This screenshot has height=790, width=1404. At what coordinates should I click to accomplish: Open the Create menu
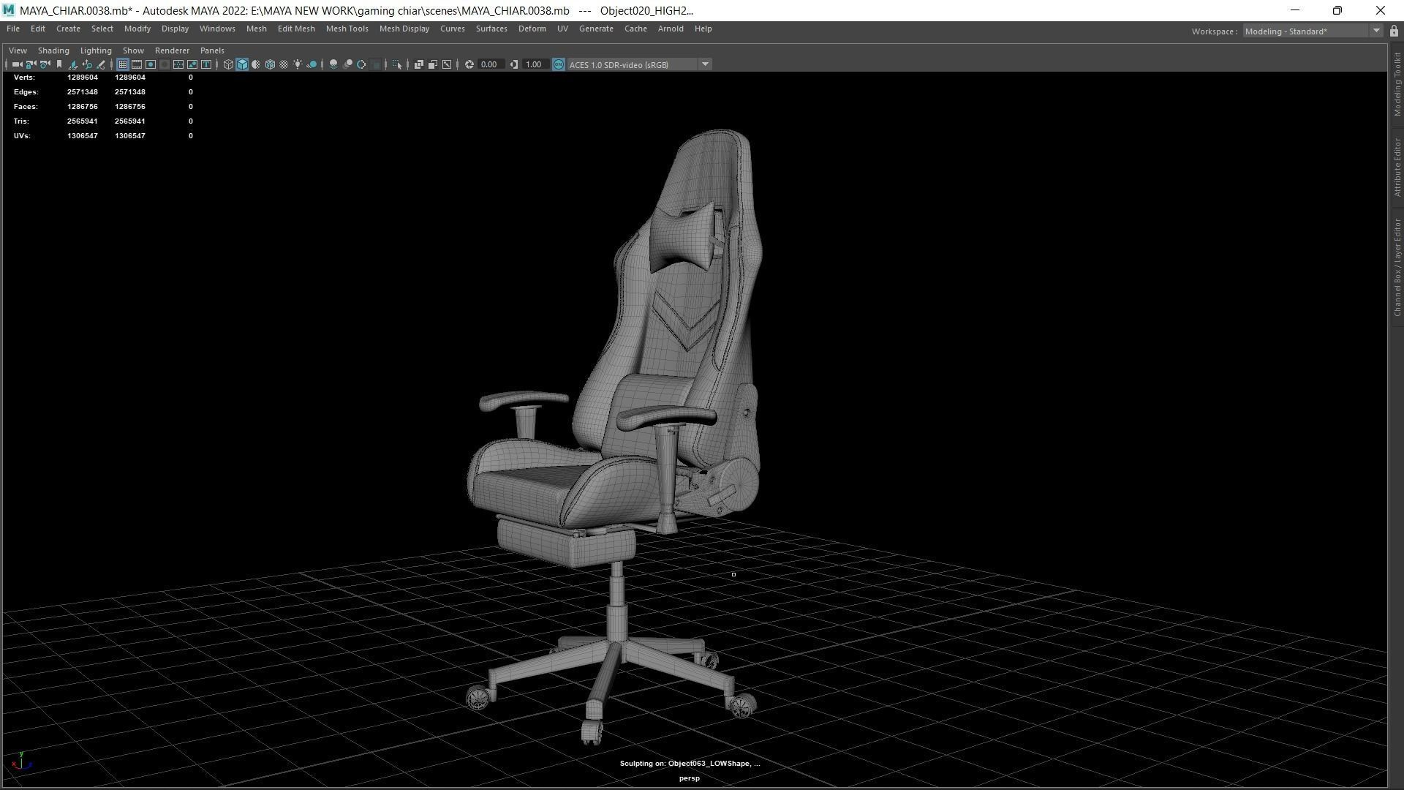[68, 29]
